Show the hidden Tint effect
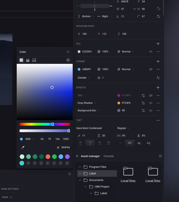179x202 pixels. coord(151,95)
